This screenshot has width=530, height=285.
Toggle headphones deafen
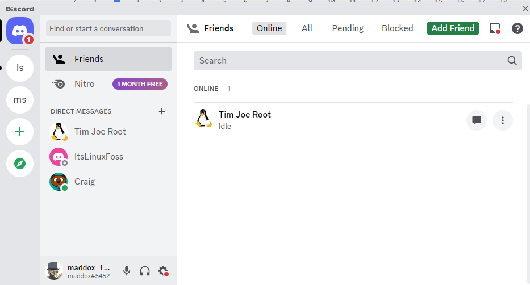point(145,271)
